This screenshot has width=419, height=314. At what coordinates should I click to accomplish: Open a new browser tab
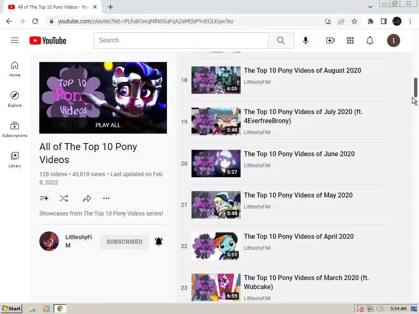(110, 7)
